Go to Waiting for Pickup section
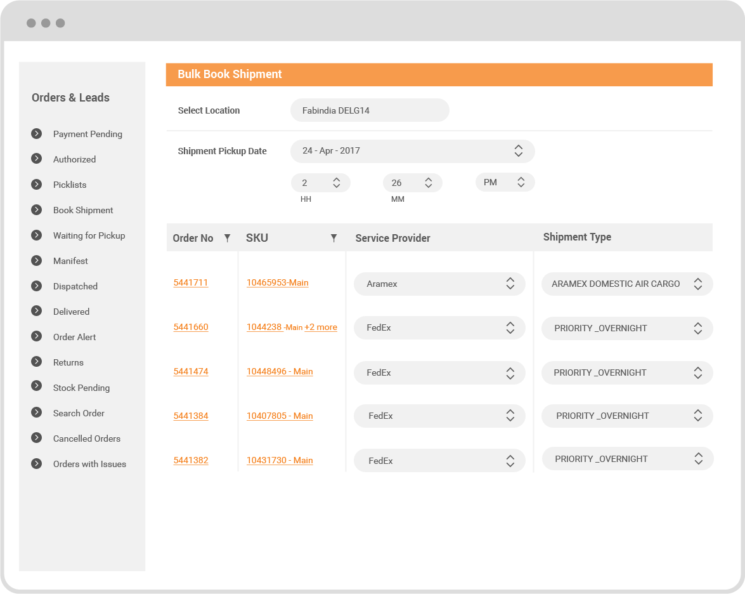Viewport: 745px width, 594px height. pos(89,235)
